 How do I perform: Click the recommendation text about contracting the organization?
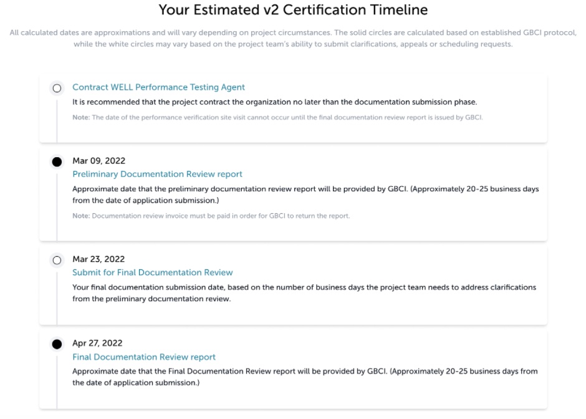click(275, 102)
